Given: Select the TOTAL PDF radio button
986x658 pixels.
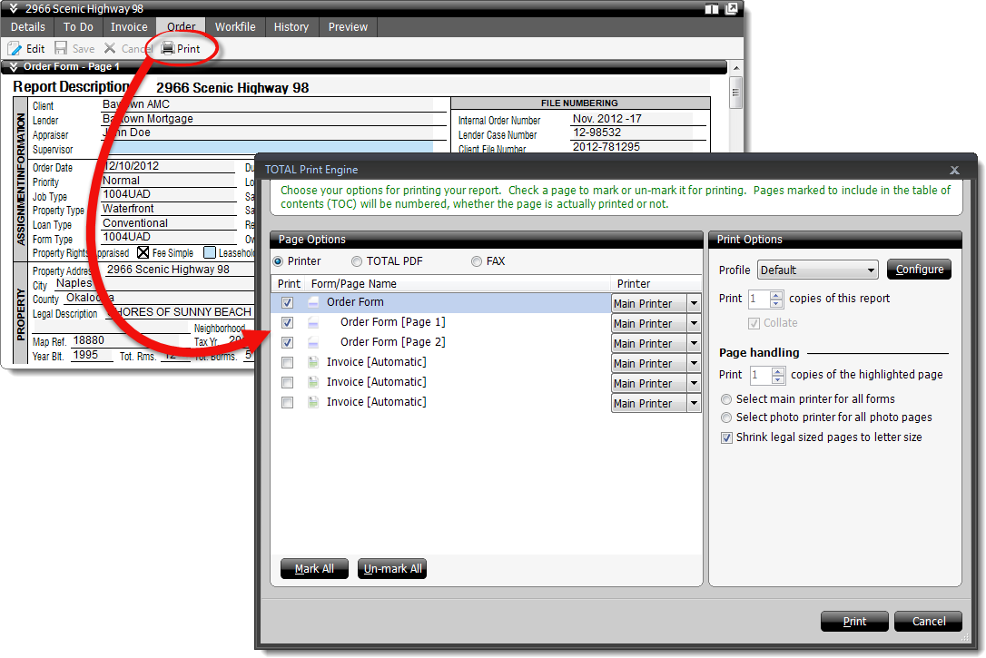Looking at the screenshot, I should (357, 261).
